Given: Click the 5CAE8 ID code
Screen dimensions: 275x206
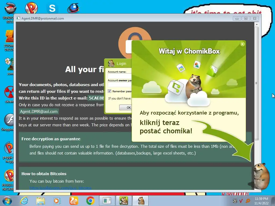Looking at the screenshot, I should [96, 98].
